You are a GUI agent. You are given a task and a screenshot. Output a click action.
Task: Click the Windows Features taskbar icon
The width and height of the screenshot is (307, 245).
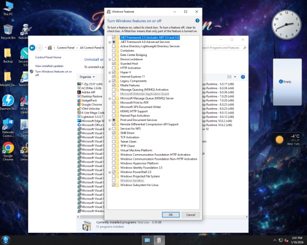coord(159,240)
